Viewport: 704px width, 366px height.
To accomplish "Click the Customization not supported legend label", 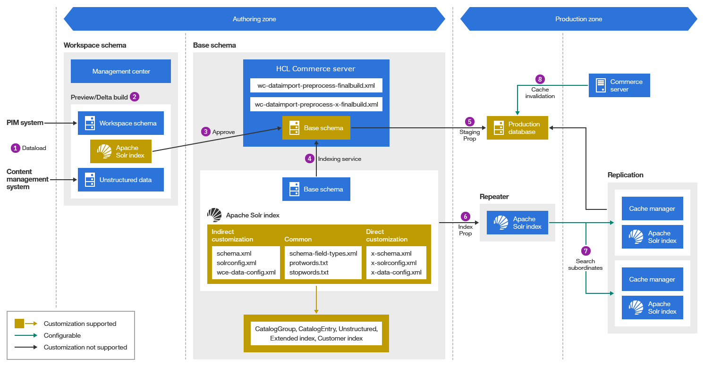I will click(x=85, y=347).
